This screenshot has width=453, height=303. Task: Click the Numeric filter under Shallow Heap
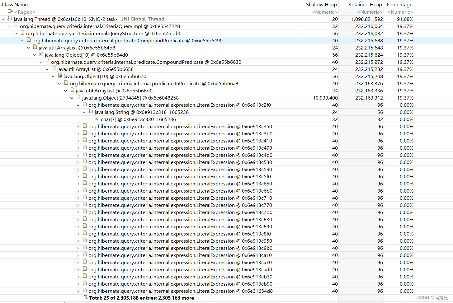[x=324, y=12]
